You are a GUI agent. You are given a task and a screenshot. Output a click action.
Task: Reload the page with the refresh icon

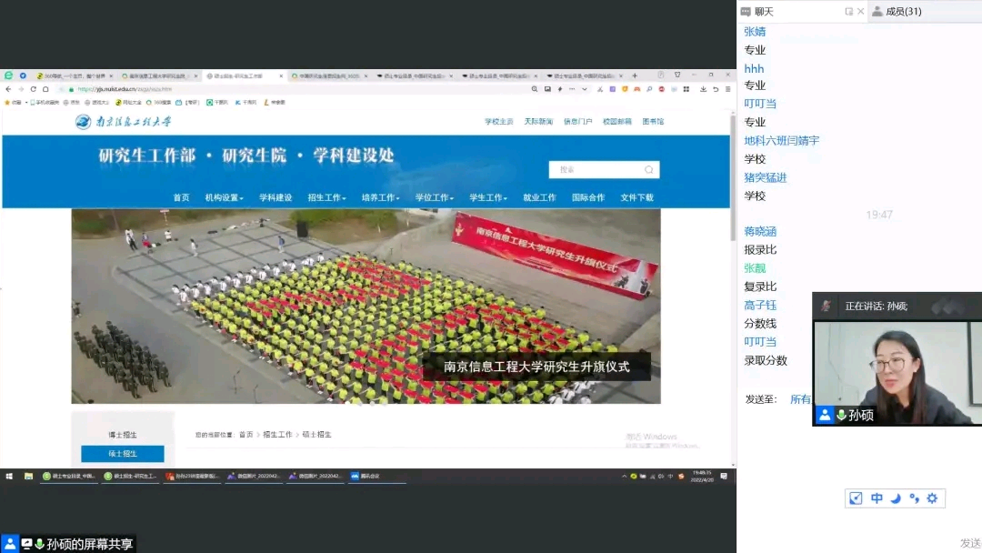(x=34, y=89)
